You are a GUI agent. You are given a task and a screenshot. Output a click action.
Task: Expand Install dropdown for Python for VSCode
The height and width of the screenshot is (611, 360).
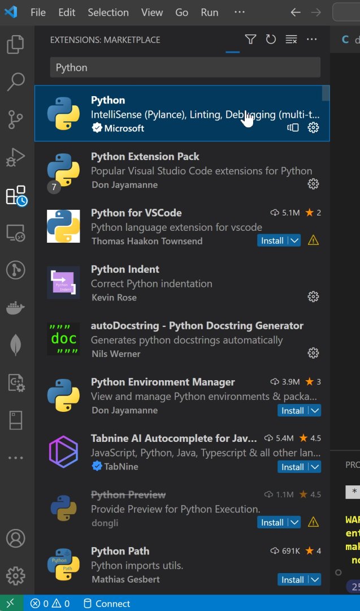pos(294,240)
